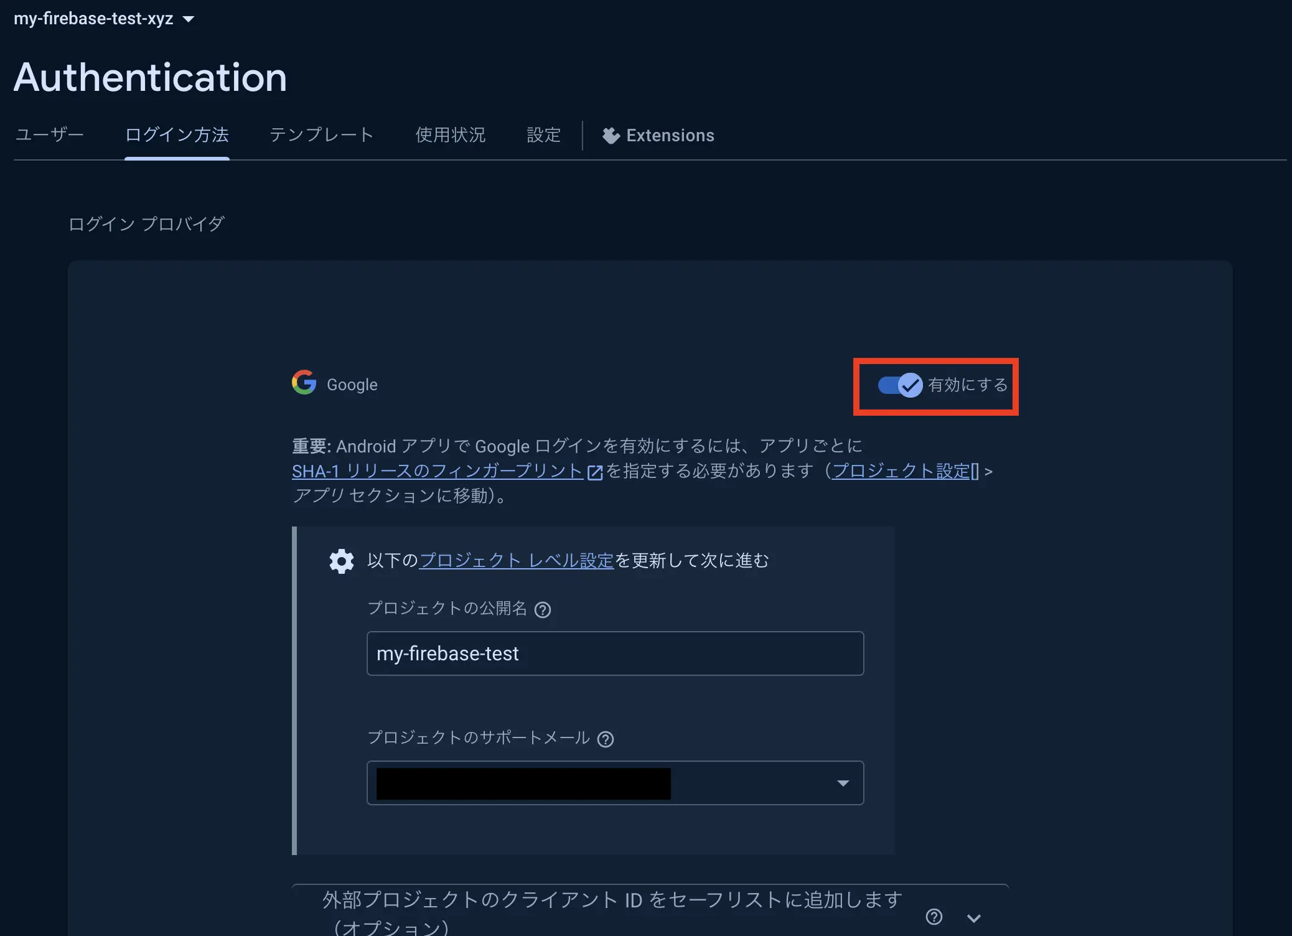
Task: Click the Extensions tab icon
Action: (x=609, y=136)
